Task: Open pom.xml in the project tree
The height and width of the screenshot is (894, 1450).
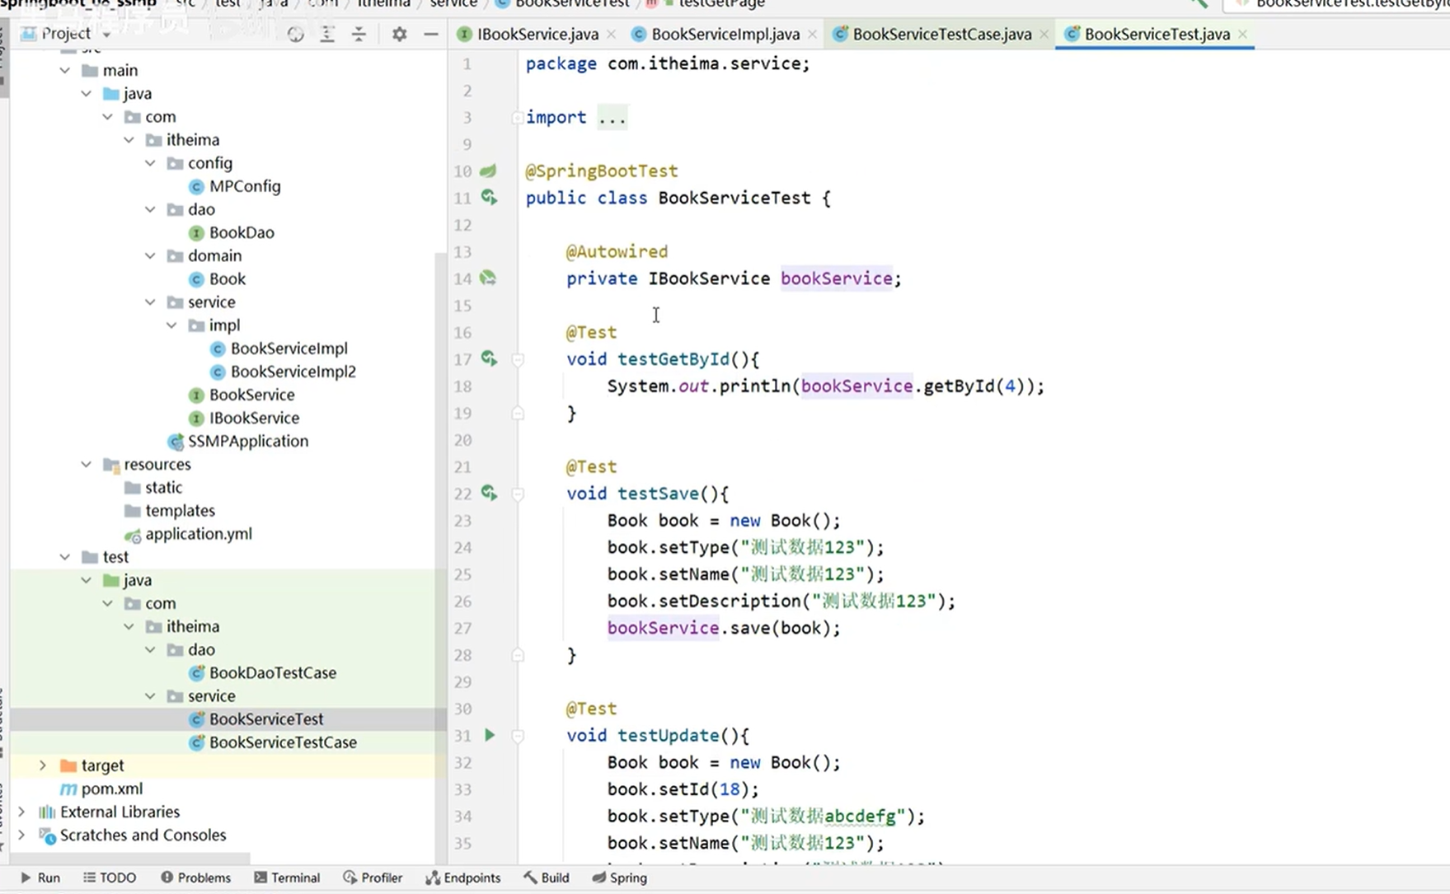Action: pyautogui.click(x=111, y=789)
